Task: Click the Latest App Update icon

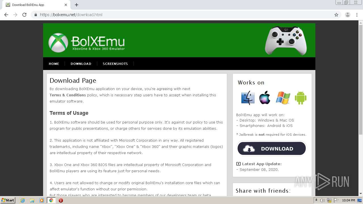Action: (x=239, y=164)
